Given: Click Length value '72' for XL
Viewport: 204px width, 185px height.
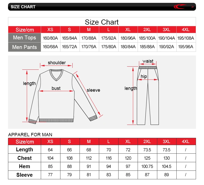Looking at the screenshot, I should click(x=128, y=150).
